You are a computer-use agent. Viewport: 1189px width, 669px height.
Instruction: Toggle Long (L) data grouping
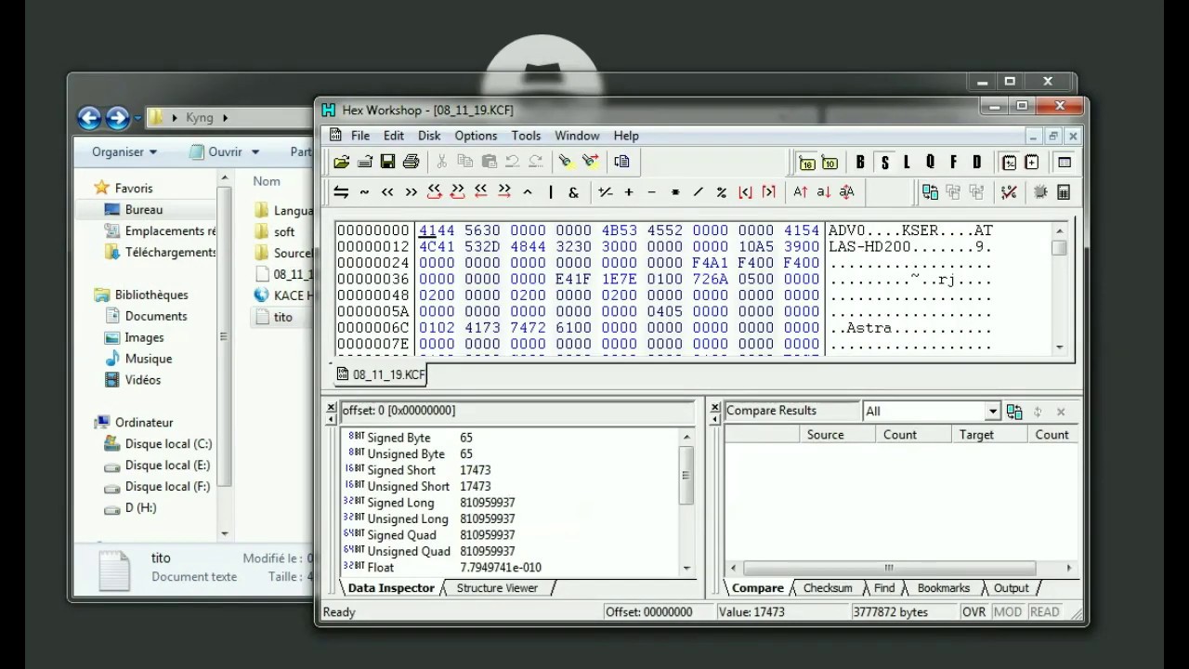click(907, 163)
